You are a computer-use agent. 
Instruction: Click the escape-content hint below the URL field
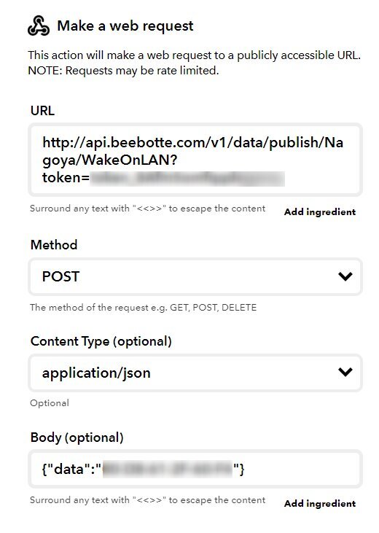(x=147, y=209)
